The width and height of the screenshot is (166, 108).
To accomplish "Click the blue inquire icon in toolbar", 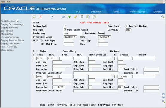I will tap(63, 17).
